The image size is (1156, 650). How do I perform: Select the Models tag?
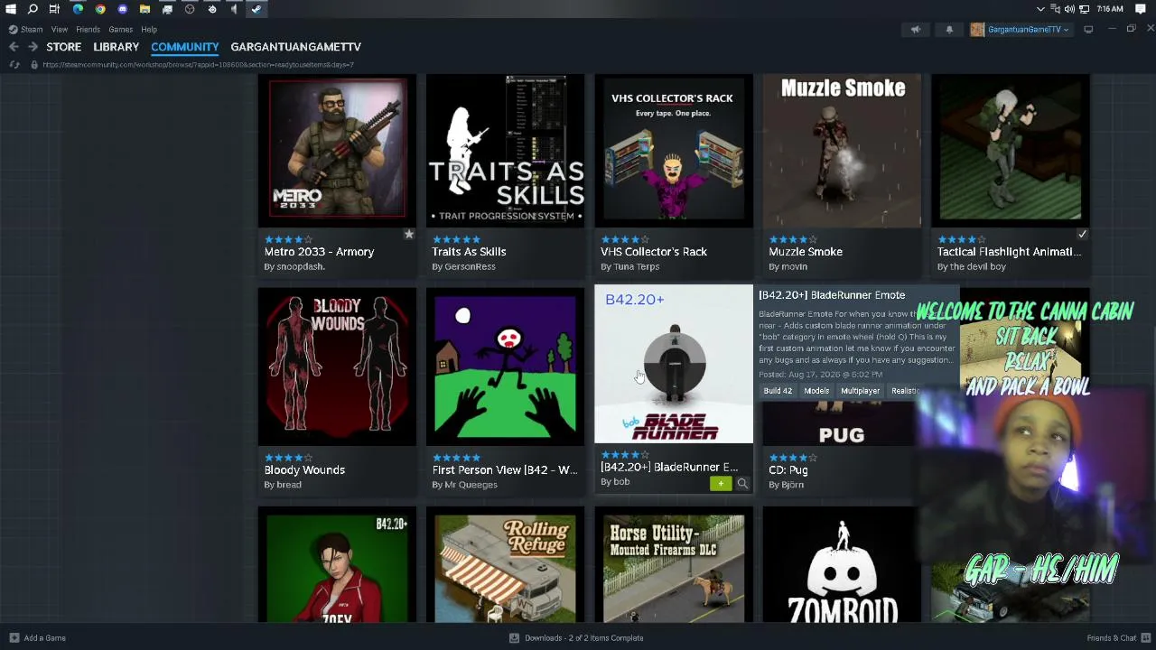816,391
